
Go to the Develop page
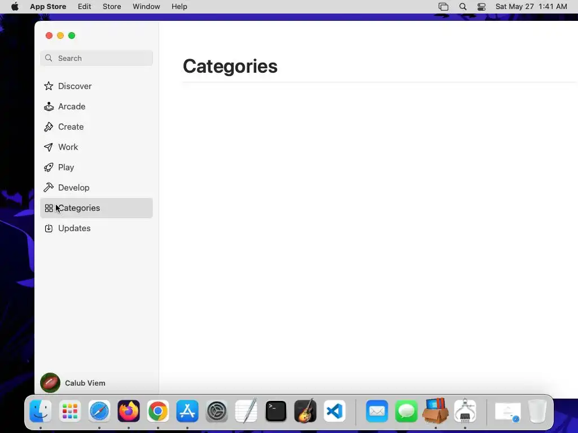point(96,187)
